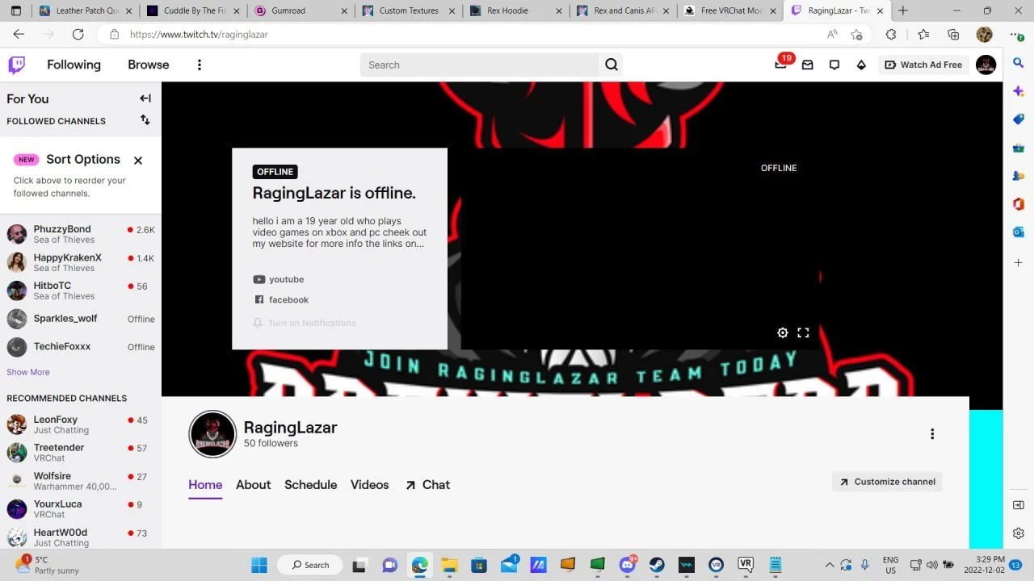Open HeartW00d recommended channel
This screenshot has width=1034, height=581.
pyautogui.click(x=81, y=537)
